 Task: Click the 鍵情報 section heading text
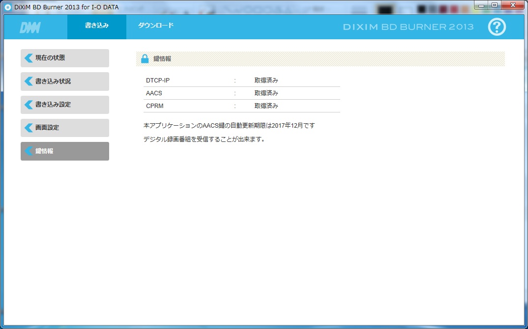coord(162,59)
